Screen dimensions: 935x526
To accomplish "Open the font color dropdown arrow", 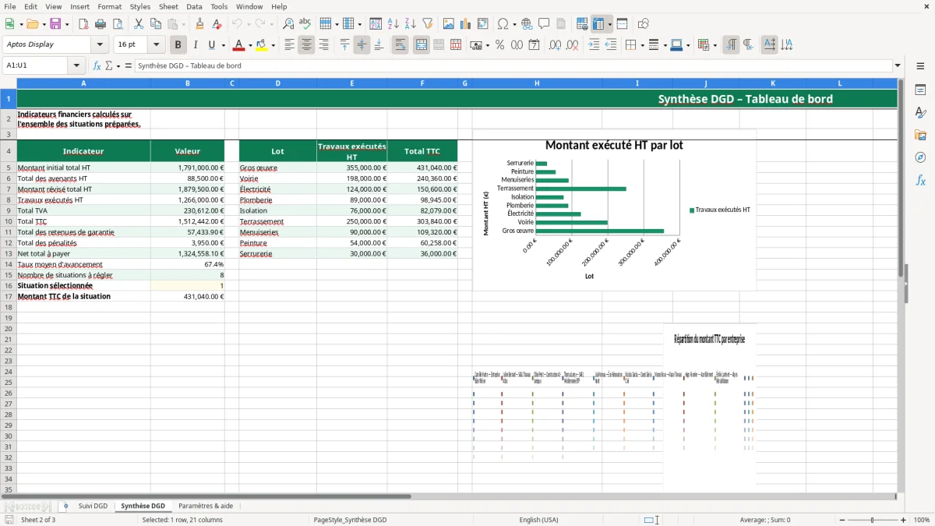I will point(250,45).
